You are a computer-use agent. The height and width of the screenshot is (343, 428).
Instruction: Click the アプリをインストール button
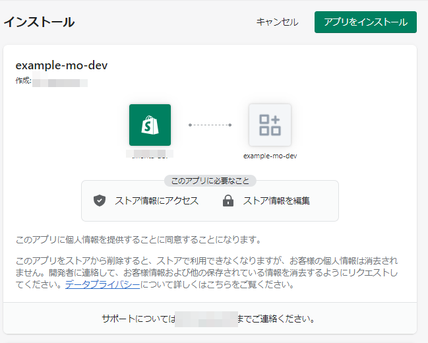[x=365, y=22]
